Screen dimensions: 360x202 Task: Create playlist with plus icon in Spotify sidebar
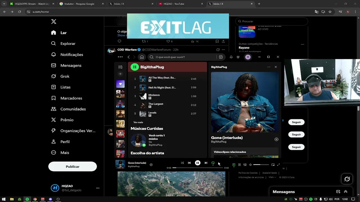(x=120, y=74)
